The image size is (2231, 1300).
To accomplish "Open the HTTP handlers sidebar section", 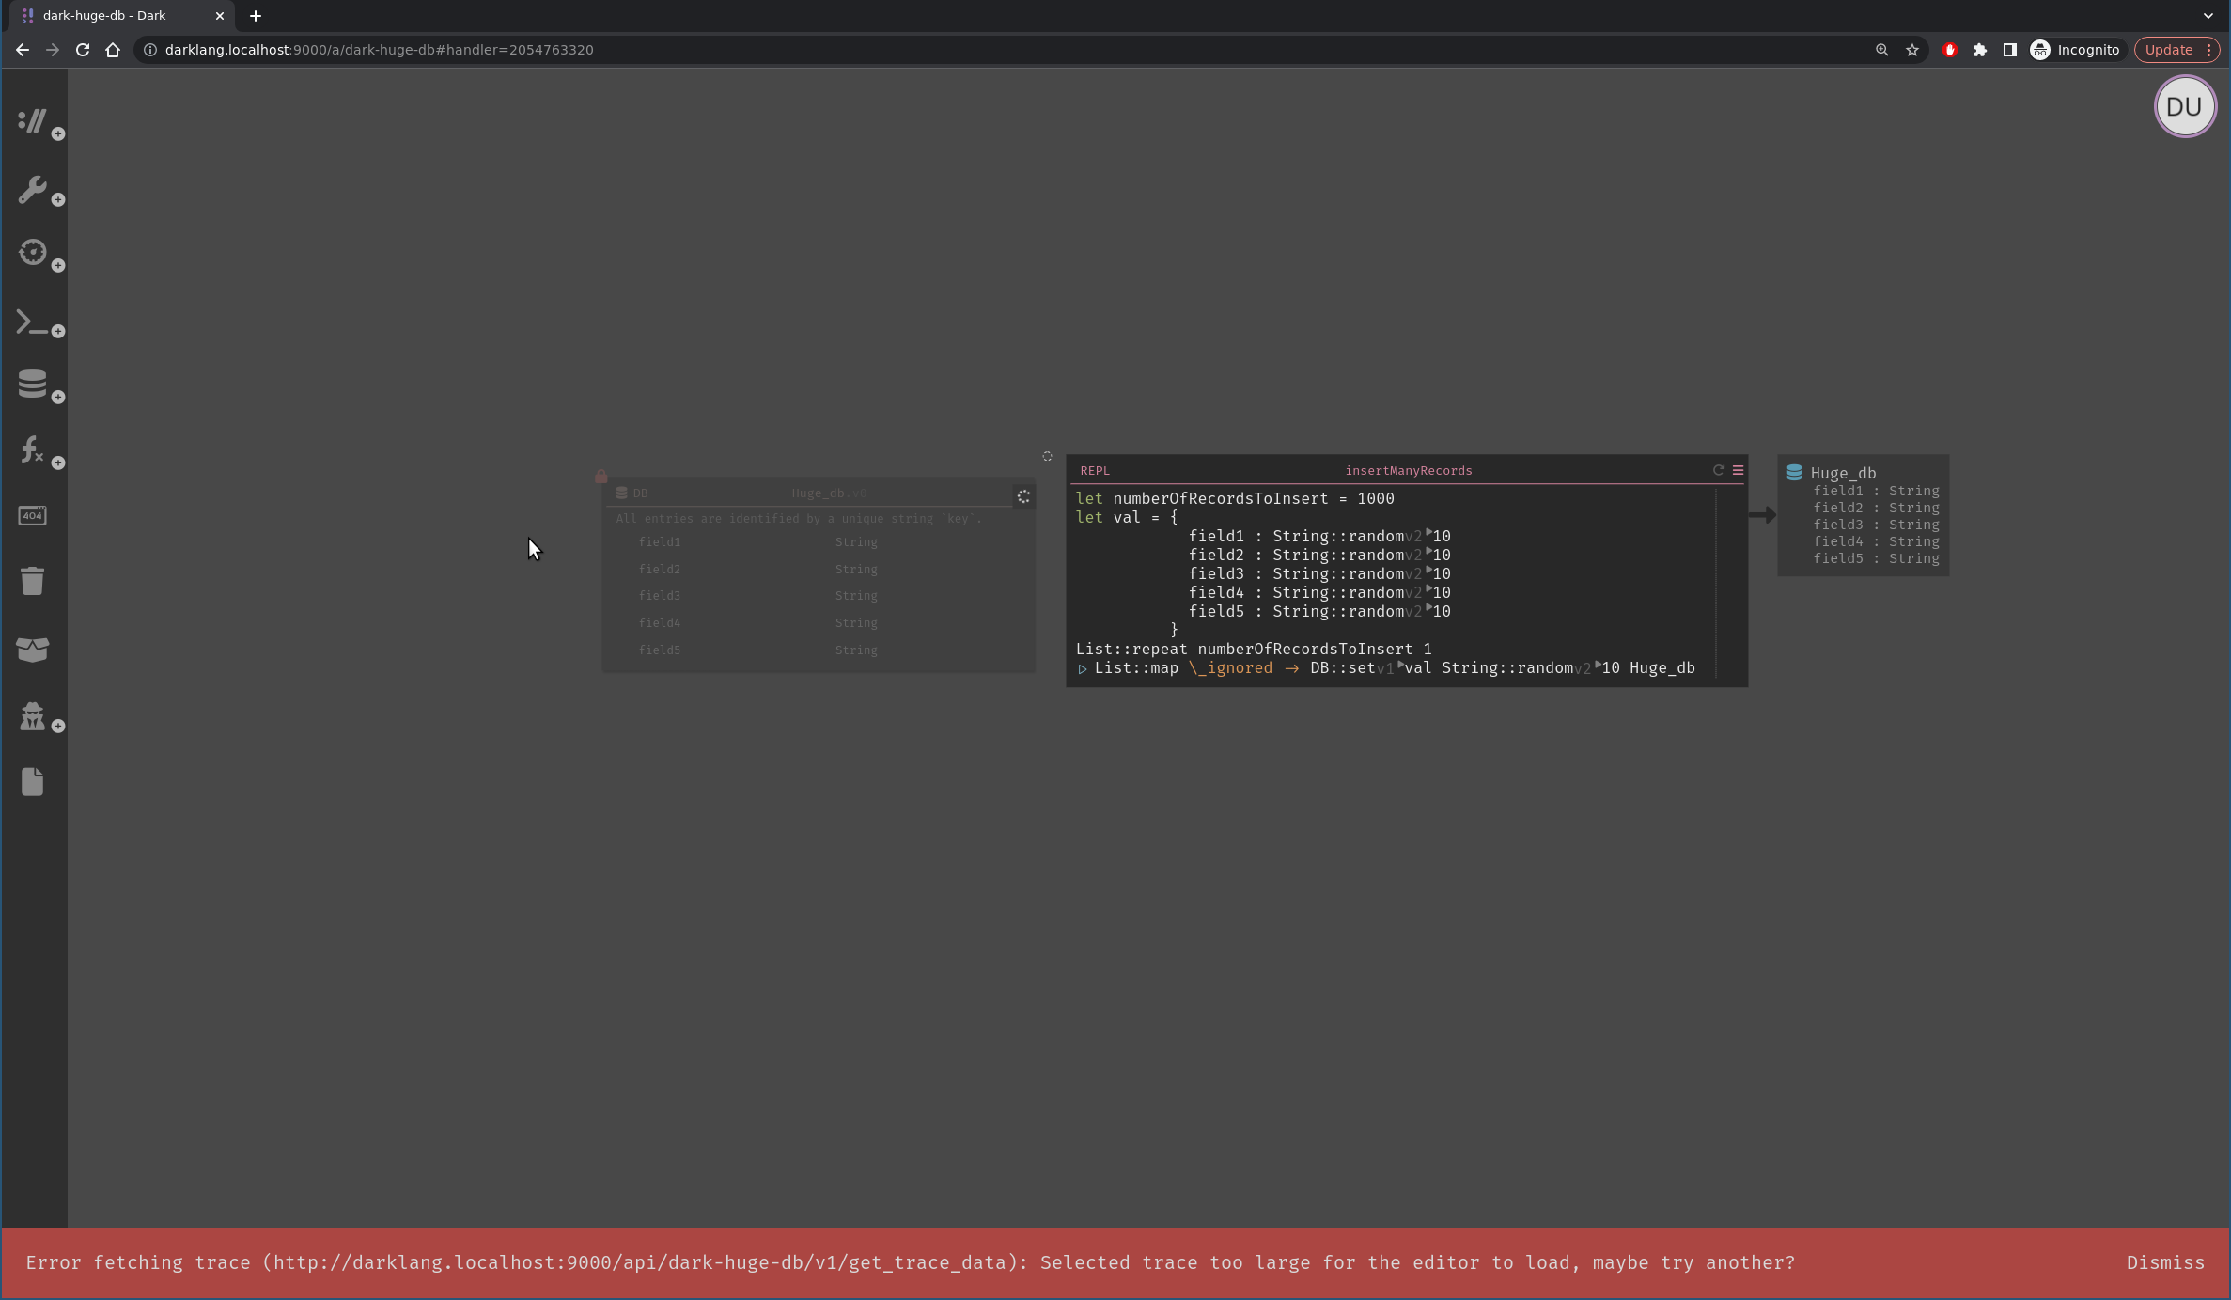I will [33, 122].
